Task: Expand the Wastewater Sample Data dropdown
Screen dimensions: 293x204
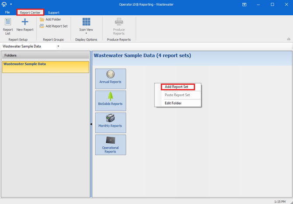Action: click(58, 46)
